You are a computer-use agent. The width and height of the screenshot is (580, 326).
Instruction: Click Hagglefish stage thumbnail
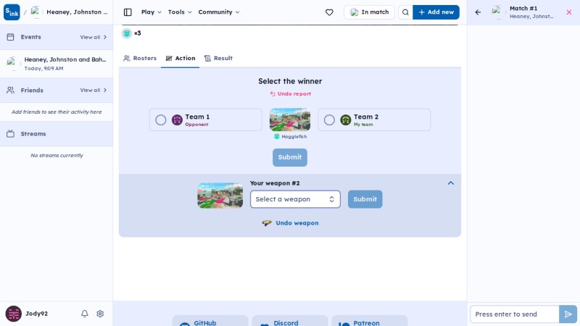coord(290,120)
